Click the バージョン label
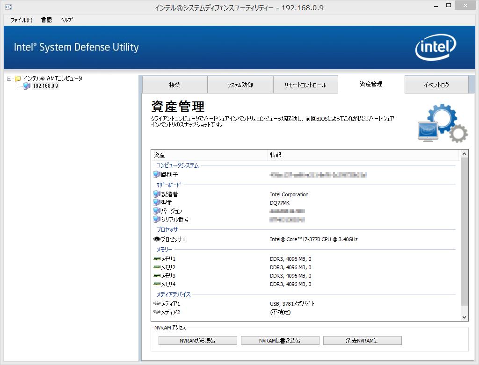Viewport: 479px width, 365px height. [172, 211]
